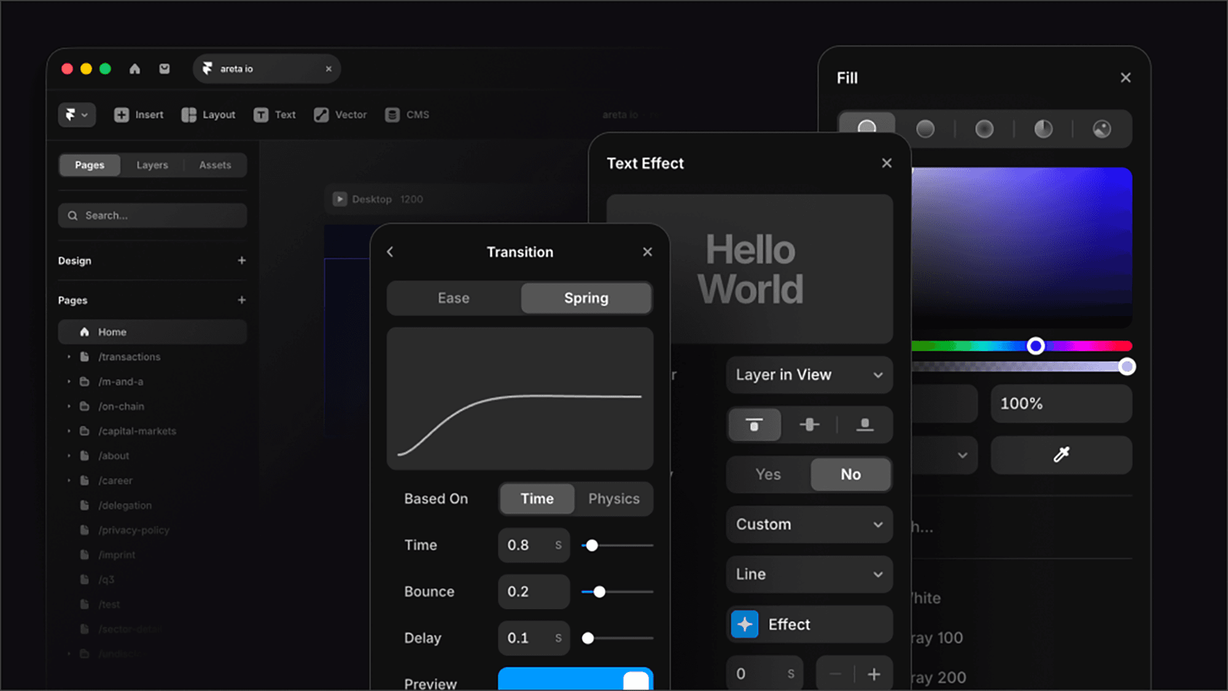The width and height of the screenshot is (1228, 691).
Task: Click the hue slider handle in the Fill panel
Action: tap(1035, 345)
